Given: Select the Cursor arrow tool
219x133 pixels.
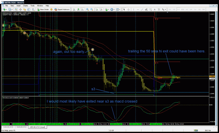Looking at the screenshot, I should [124, 9].
